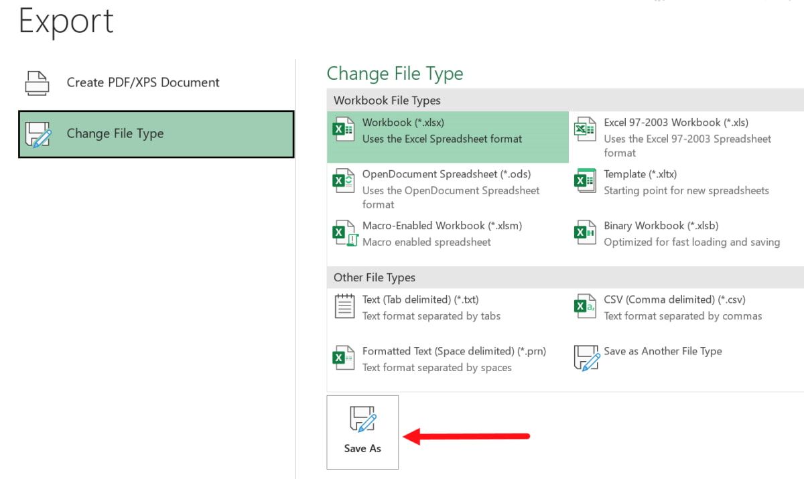Choose Text (Tab delimited) (*.txt) label
804x479 pixels.
point(420,299)
